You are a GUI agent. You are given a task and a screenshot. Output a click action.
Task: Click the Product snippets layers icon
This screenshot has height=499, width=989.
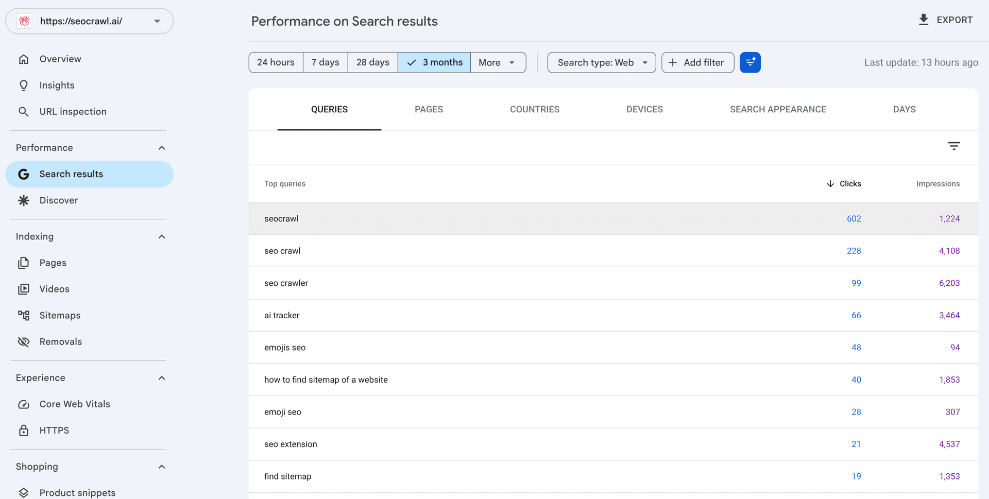[24, 493]
